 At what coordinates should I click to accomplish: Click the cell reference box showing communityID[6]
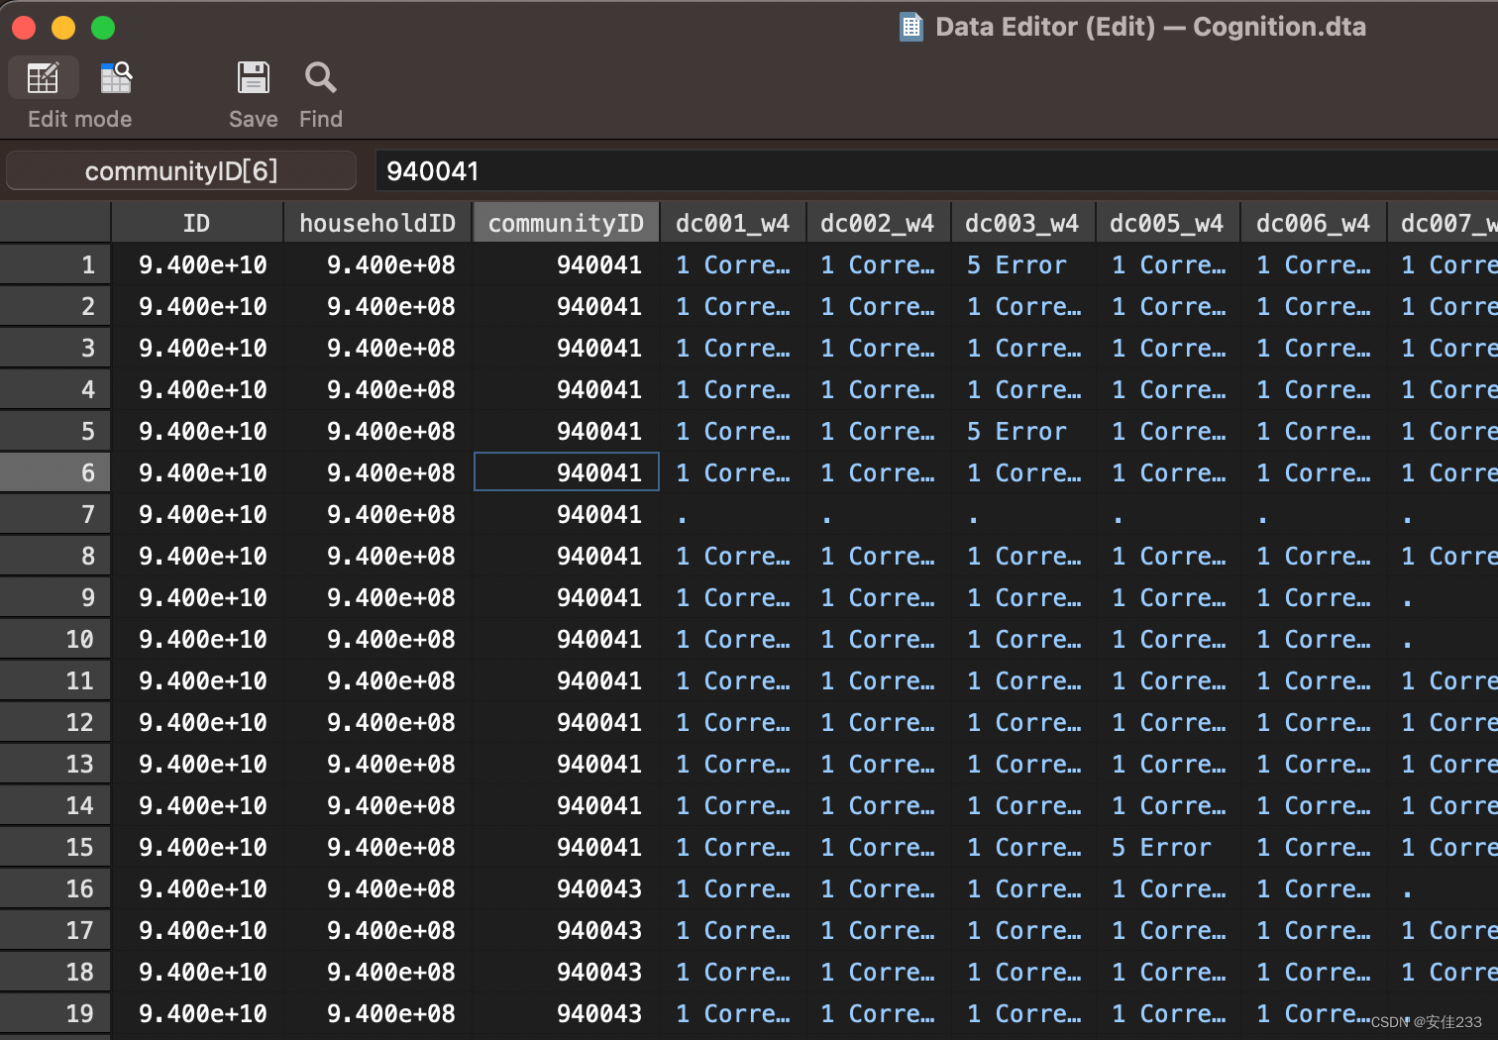point(181,170)
